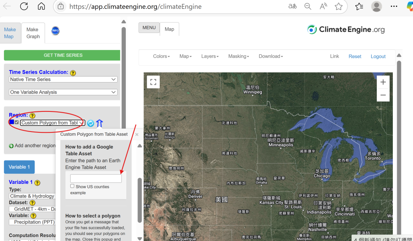413x241 pixels.
Task: Expand the Map dropdown menu
Action: pyautogui.click(x=186, y=56)
